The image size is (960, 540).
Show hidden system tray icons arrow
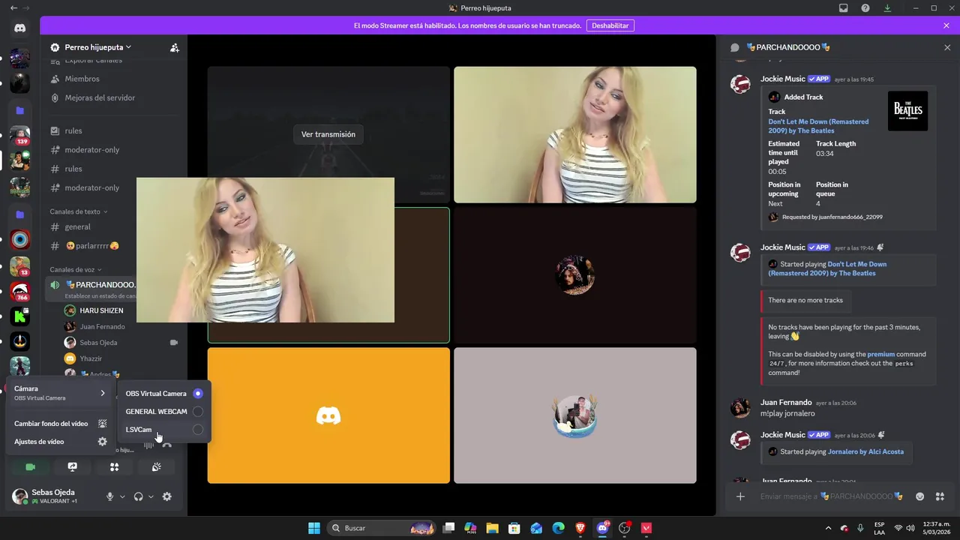pyautogui.click(x=828, y=528)
